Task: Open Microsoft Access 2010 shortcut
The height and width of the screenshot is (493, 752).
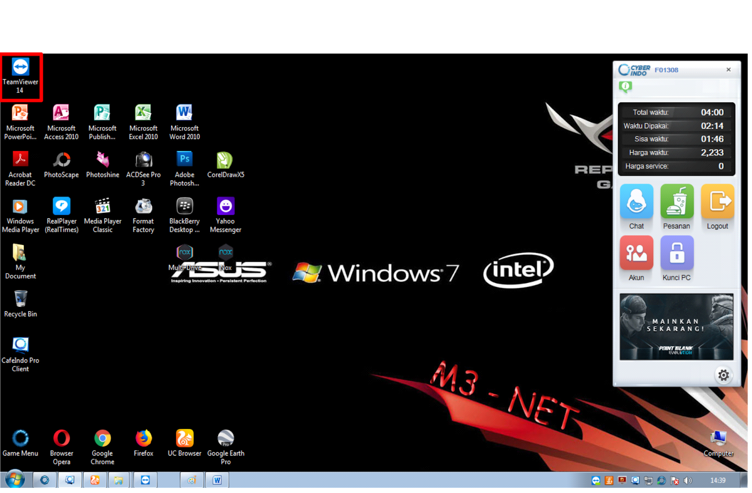Action: click(61, 122)
